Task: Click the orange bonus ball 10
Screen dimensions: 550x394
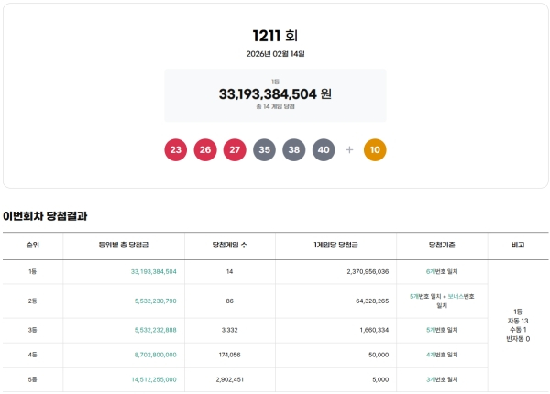Action: tap(375, 149)
